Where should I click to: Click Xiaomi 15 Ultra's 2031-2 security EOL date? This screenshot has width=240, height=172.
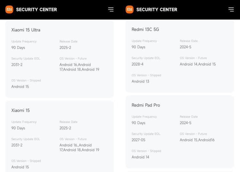(x=17, y=65)
